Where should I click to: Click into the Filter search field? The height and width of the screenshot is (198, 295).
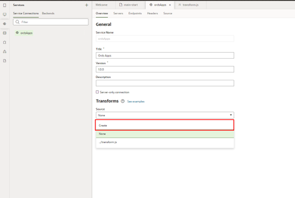coord(51,22)
